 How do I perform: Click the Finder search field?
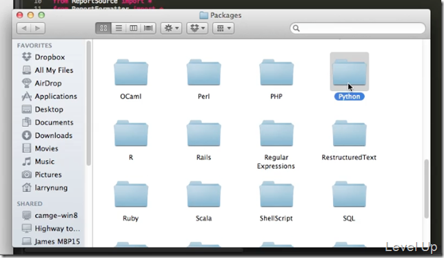click(x=358, y=28)
